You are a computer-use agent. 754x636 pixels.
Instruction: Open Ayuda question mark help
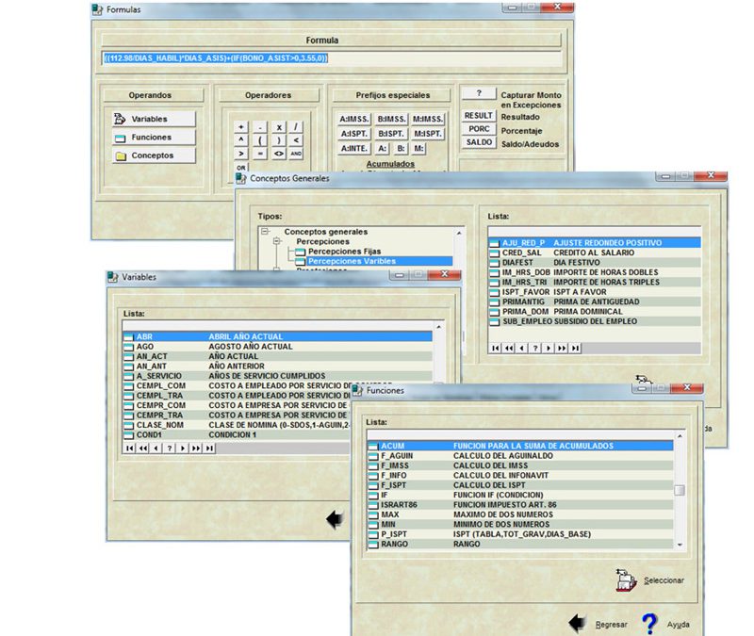pos(649,624)
